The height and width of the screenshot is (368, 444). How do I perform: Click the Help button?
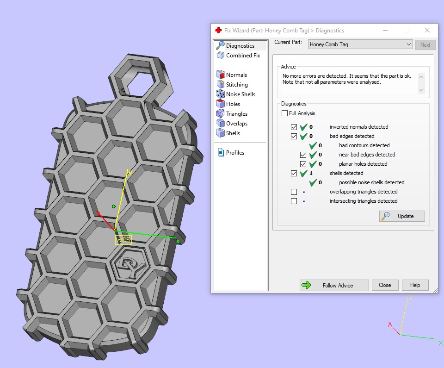(x=415, y=285)
